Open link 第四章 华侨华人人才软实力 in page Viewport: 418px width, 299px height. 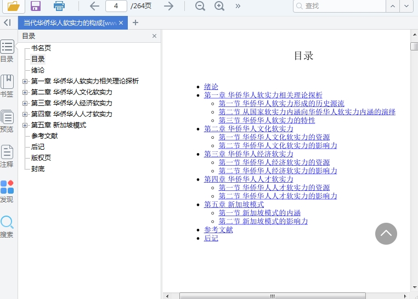248,179
